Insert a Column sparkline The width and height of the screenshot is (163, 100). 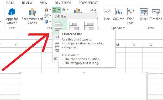click(x=118, y=14)
